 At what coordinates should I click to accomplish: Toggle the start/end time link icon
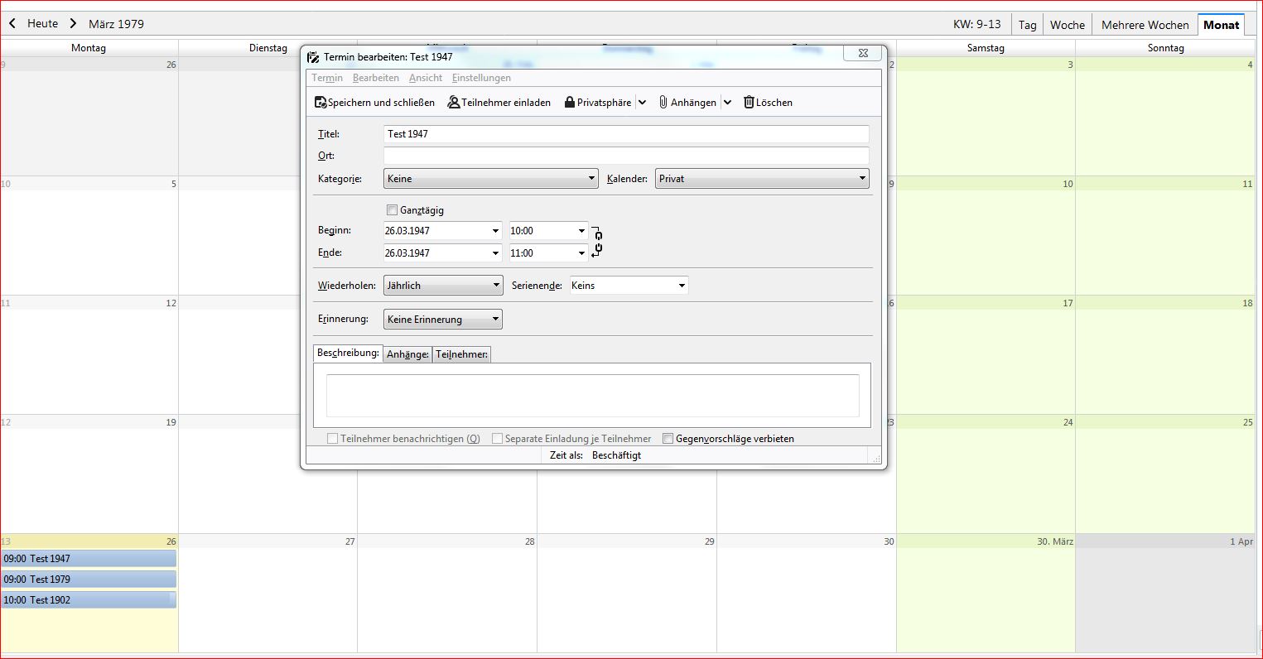(597, 242)
